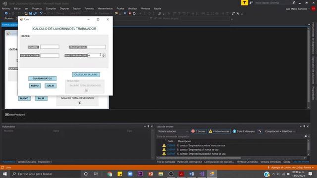The width and height of the screenshot is (317, 178).
Task: Click the Undo toolbar icon
Action: 41,13
